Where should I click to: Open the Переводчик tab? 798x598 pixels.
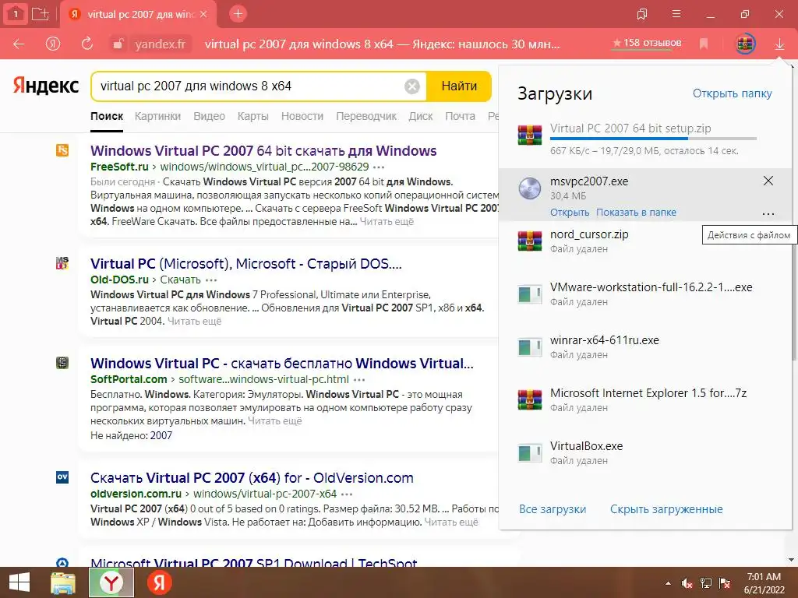coord(366,116)
